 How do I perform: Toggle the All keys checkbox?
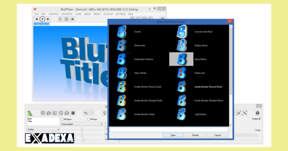pyautogui.click(x=89, y=119)
